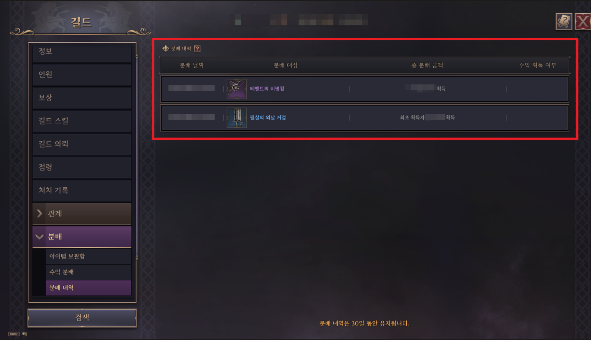The width and height of the screenshot is (591, 340).
Task: Select the 점령 menu entry
Action: pyautogui.click(x=82, y=168)
